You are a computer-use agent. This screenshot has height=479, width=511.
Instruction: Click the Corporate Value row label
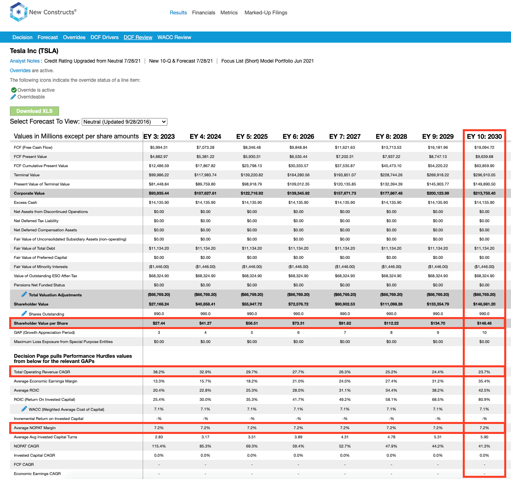pos(29,193)
